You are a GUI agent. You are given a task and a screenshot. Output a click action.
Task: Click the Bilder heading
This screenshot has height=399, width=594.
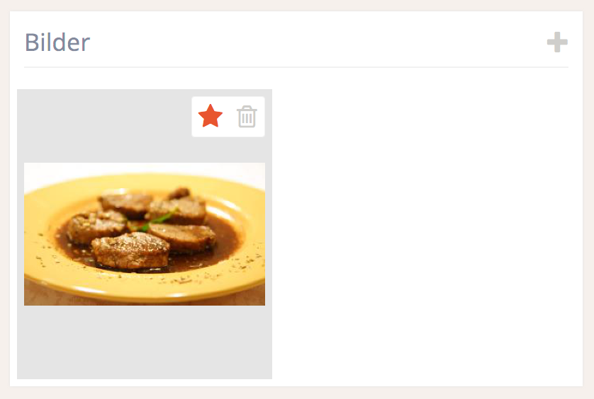57,42
